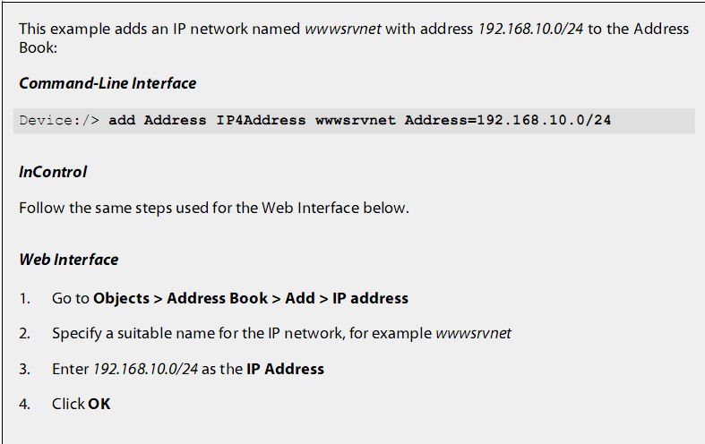Click the InControl heading
The image size is (705, 444).
click(x=53, y=172)
